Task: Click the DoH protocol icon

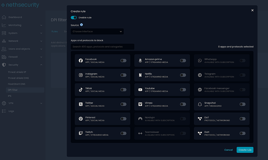Action: [200, 133]
